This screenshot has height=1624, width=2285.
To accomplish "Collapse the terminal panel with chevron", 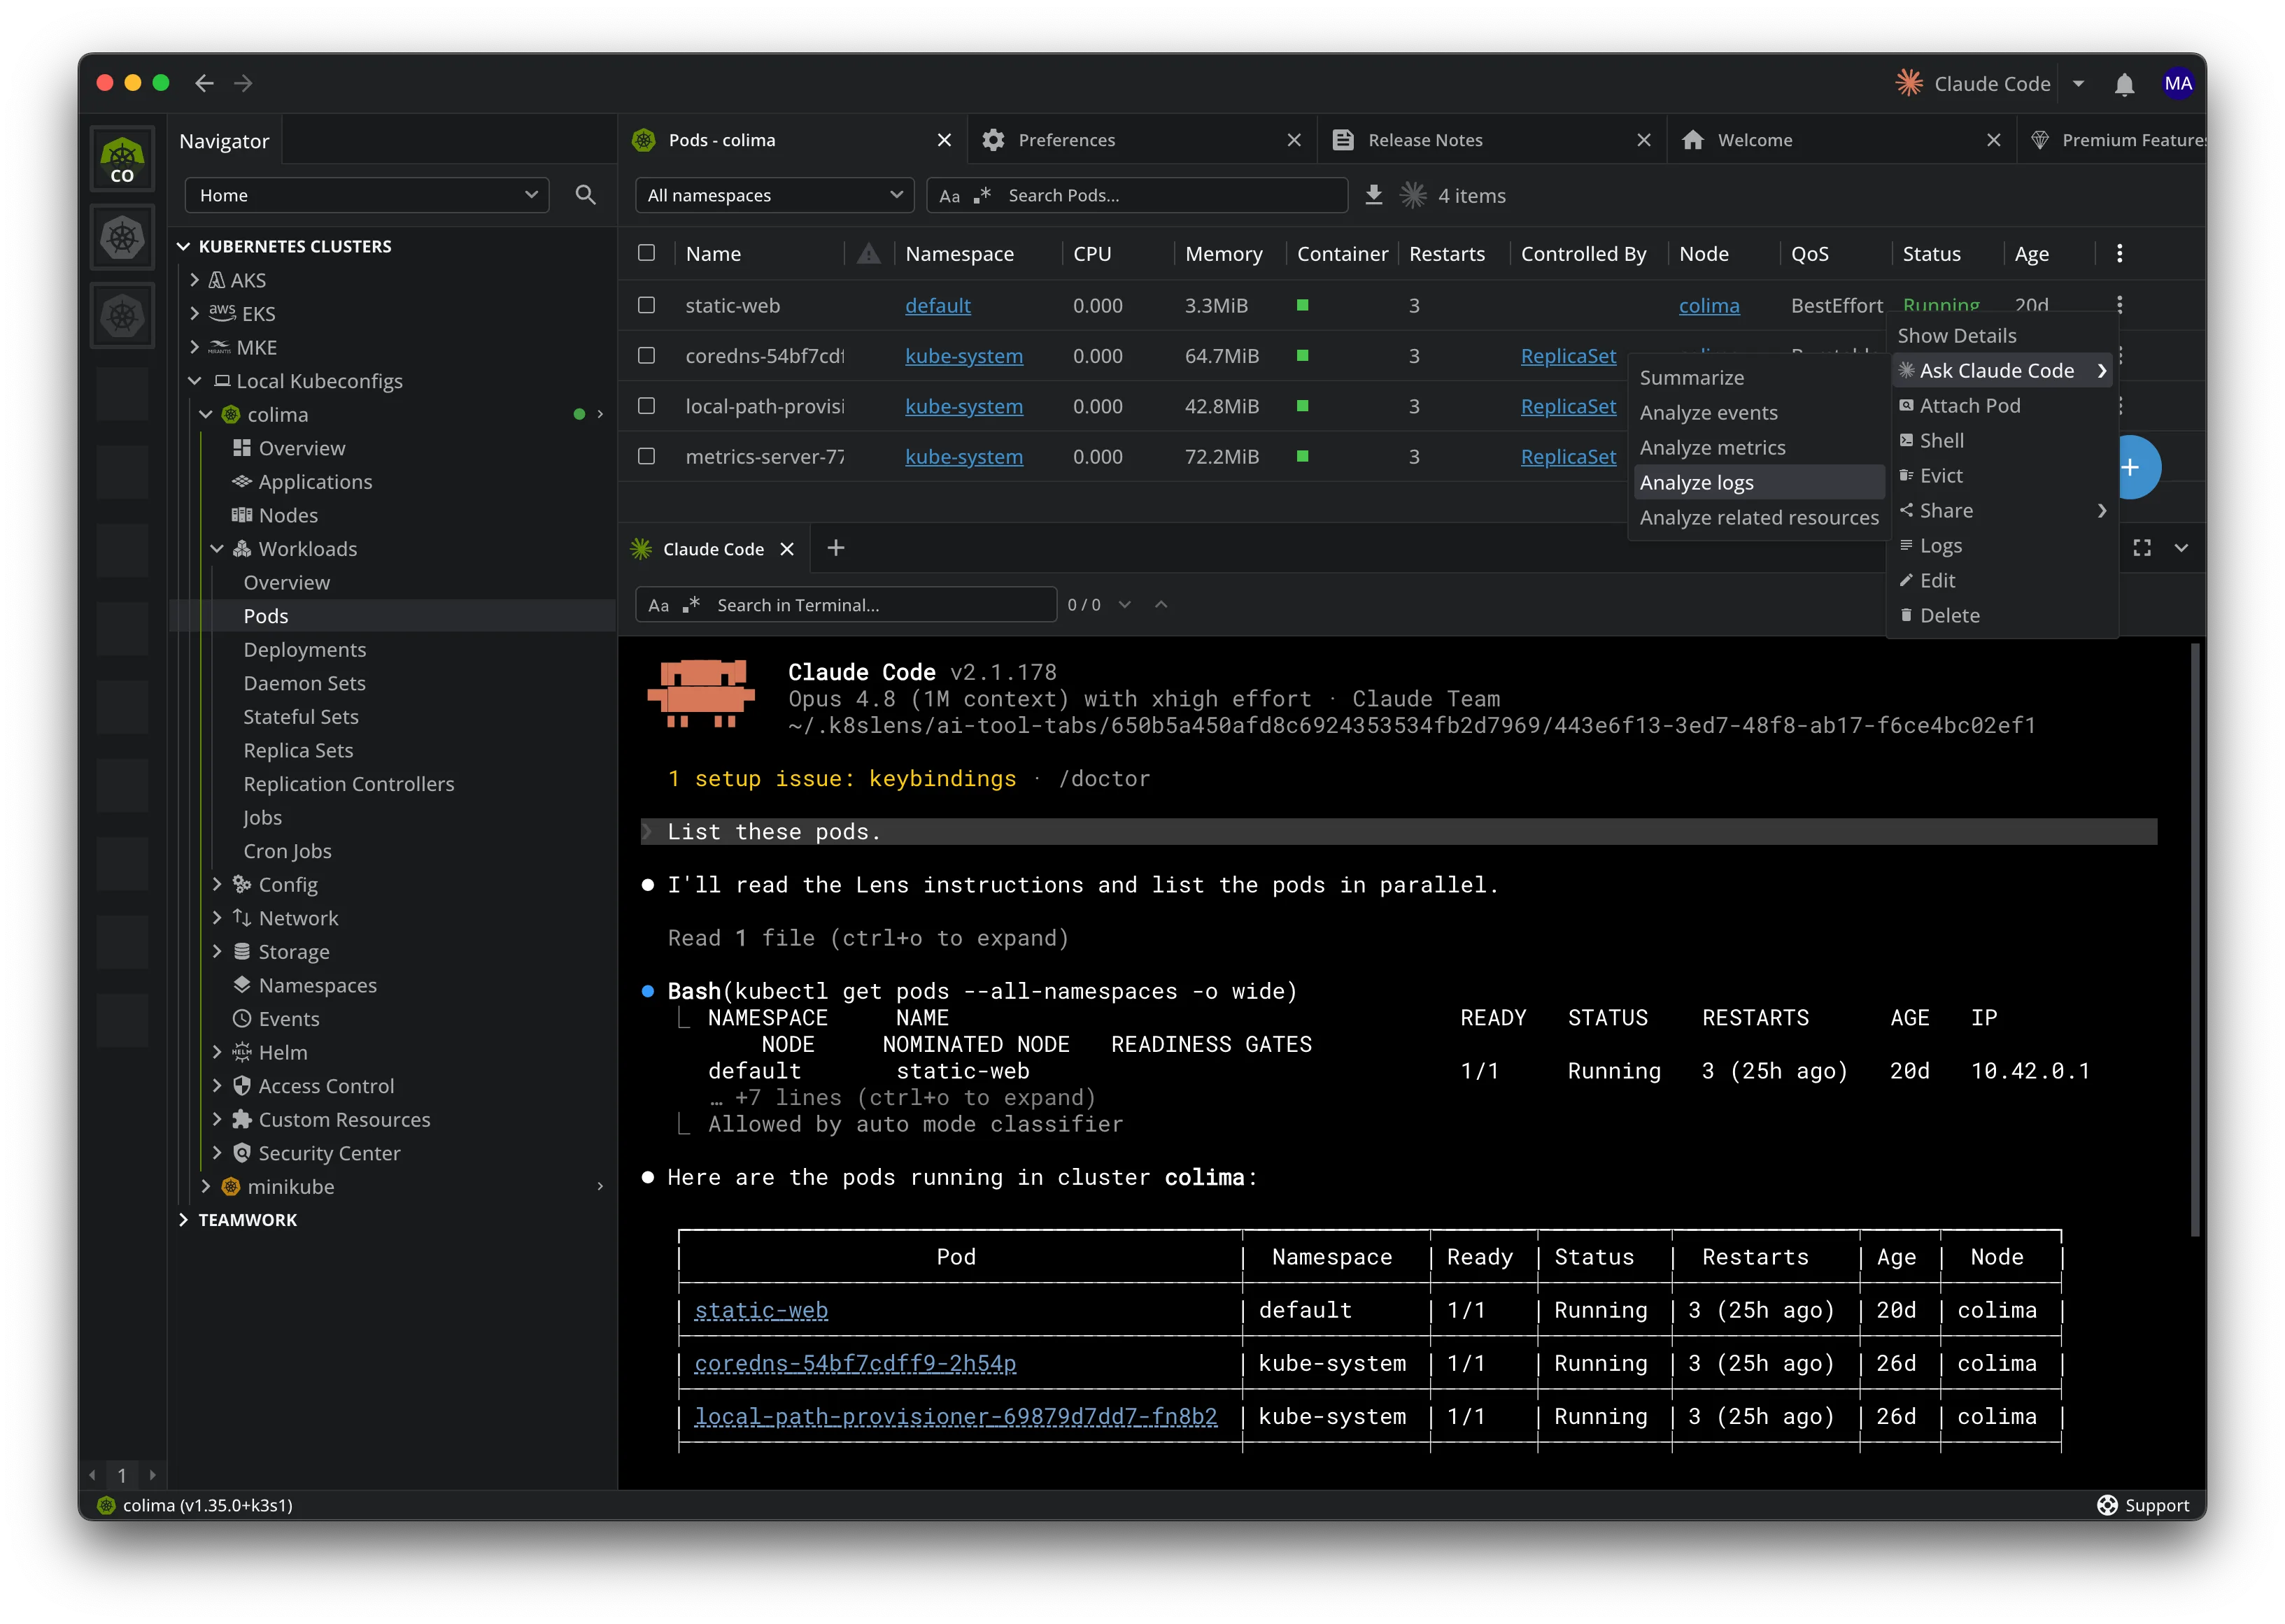I will (x=2181, y=548).
